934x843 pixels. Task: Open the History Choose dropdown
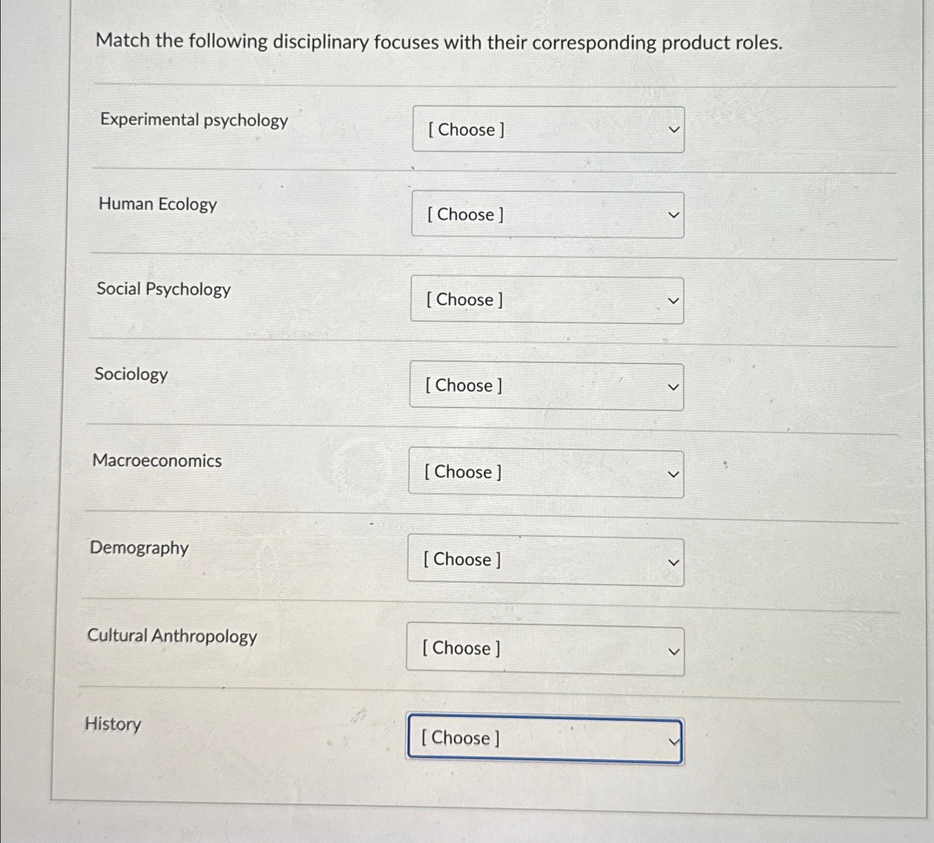[545, 738]
